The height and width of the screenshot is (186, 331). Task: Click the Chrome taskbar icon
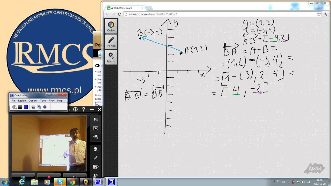pyautogui.click(x=72, y=182)
